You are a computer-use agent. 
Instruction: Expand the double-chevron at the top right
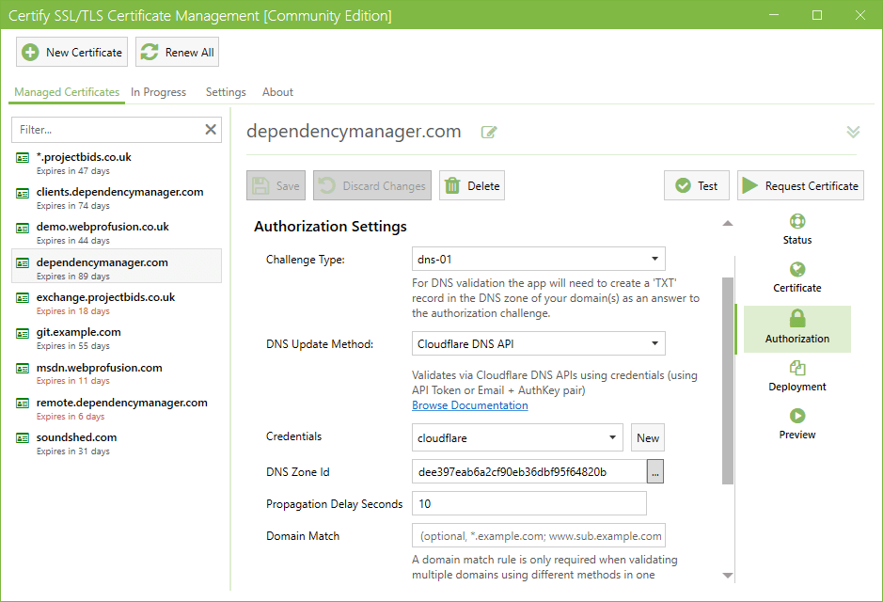(x=853, y=133)
